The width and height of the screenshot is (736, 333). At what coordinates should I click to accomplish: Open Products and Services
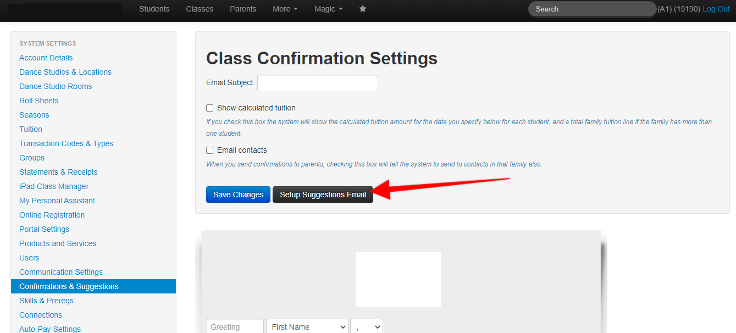[x=58, y=243]
